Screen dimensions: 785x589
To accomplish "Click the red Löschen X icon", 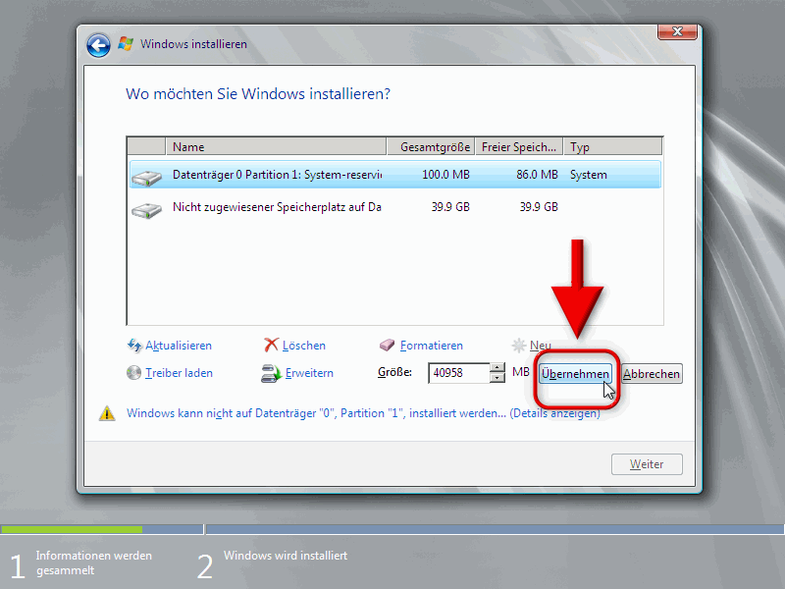I will (x=272, y=346).
